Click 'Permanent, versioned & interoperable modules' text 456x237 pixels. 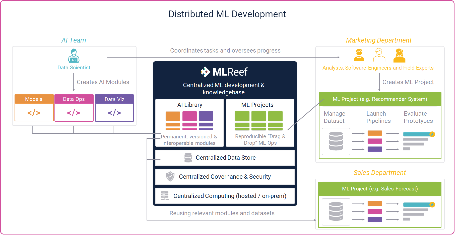pyautogui.click(x=189, y=140)
